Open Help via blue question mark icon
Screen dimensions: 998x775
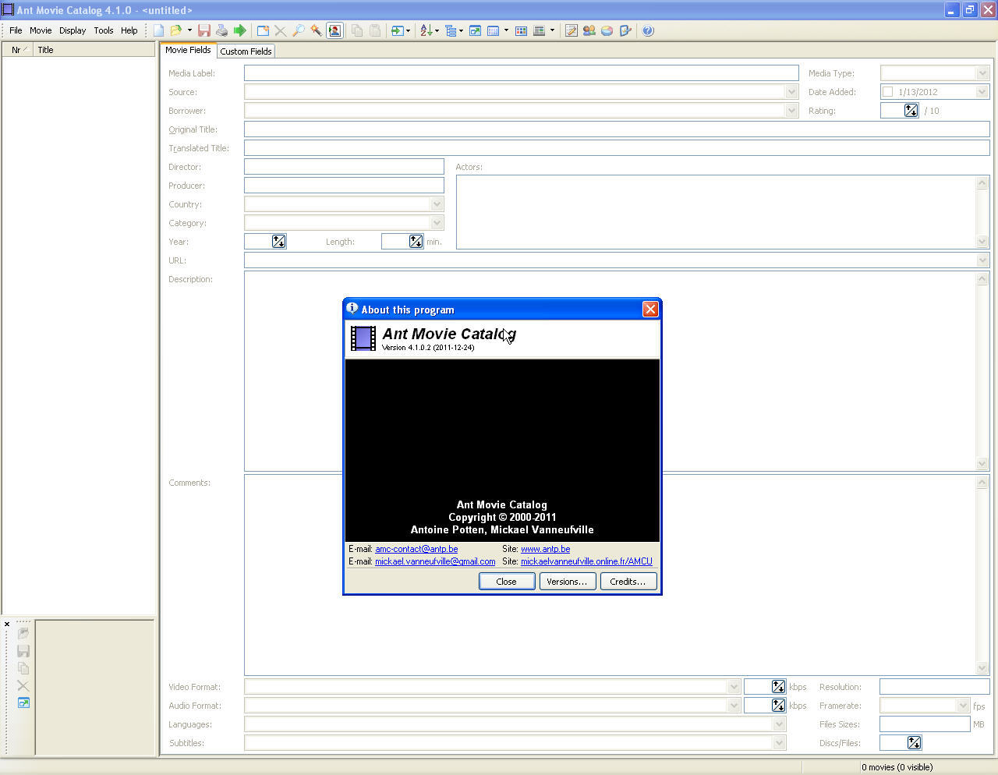coord(648,30)
